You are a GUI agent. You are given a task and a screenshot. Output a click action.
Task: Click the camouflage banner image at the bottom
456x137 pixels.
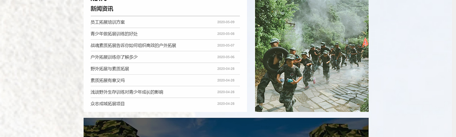pyautogui.click(x=226, y=127)
